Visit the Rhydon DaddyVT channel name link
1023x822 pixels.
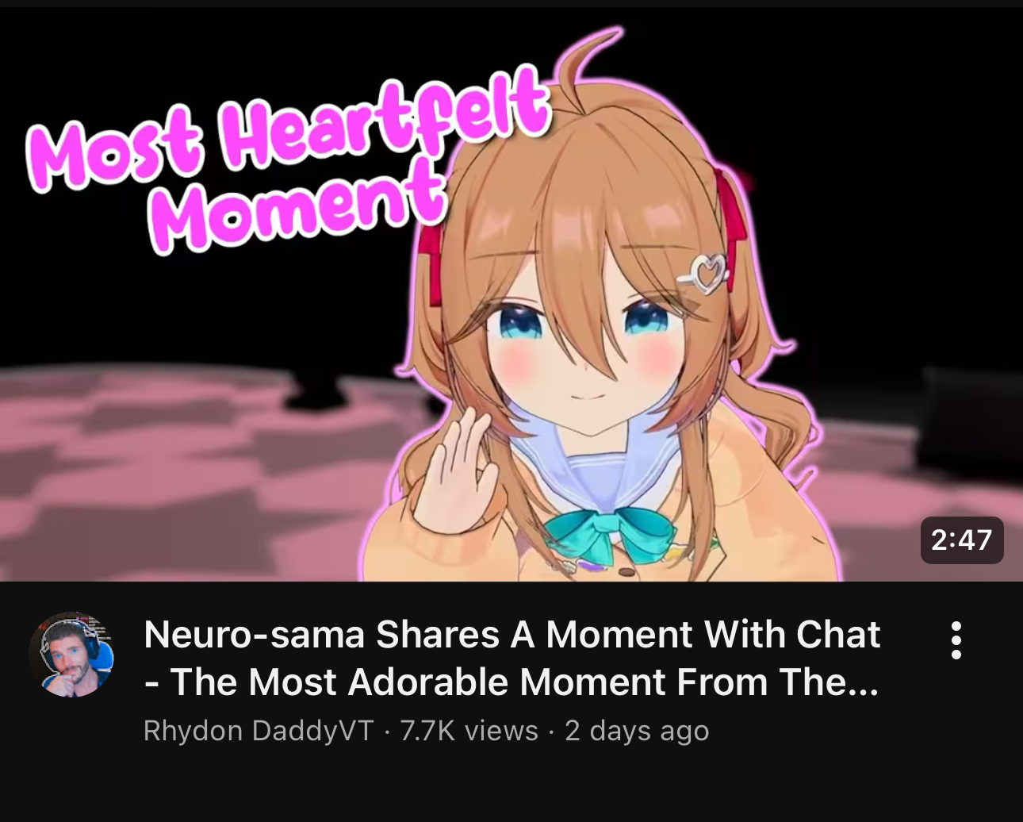[259, 731]
